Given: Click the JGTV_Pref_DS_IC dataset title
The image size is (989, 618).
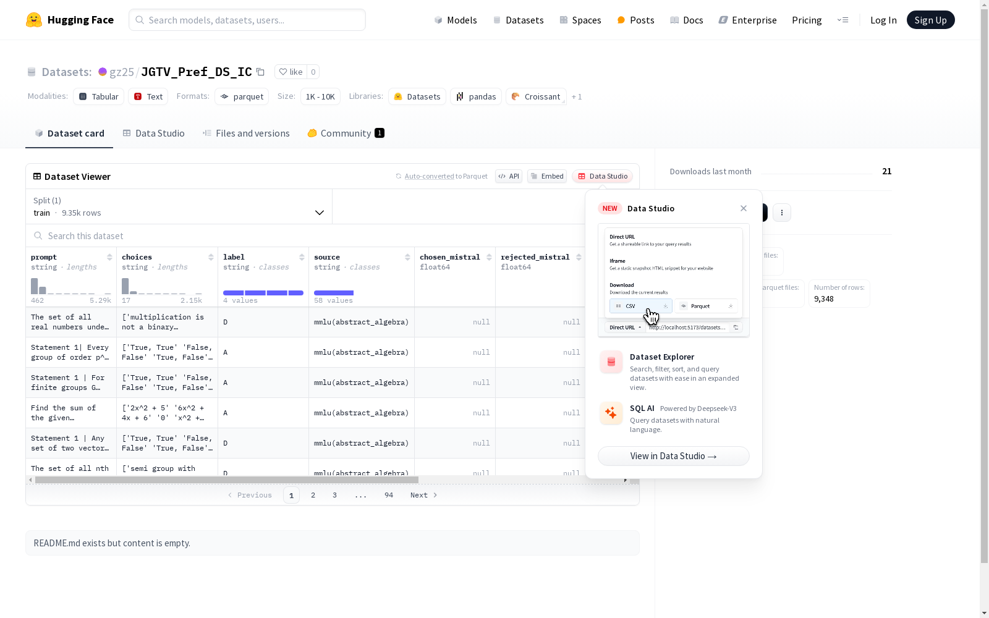Looking at the screenshot, I should click(197, 72).
